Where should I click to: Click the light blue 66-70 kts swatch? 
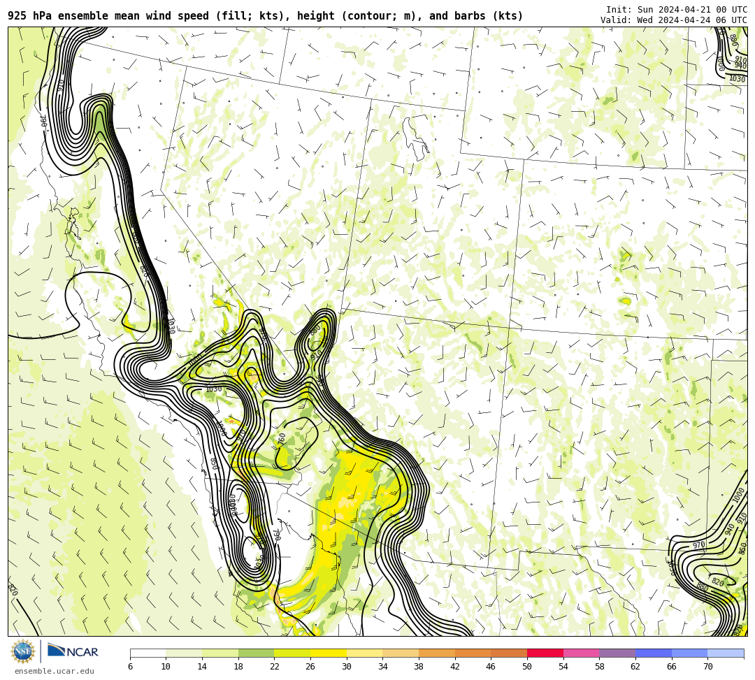(x=689, y=653)
